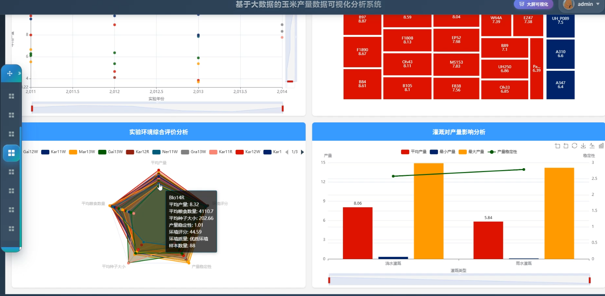
Task: Select the F1890 8.67 treemap block
Action: (x=362, y=52)
